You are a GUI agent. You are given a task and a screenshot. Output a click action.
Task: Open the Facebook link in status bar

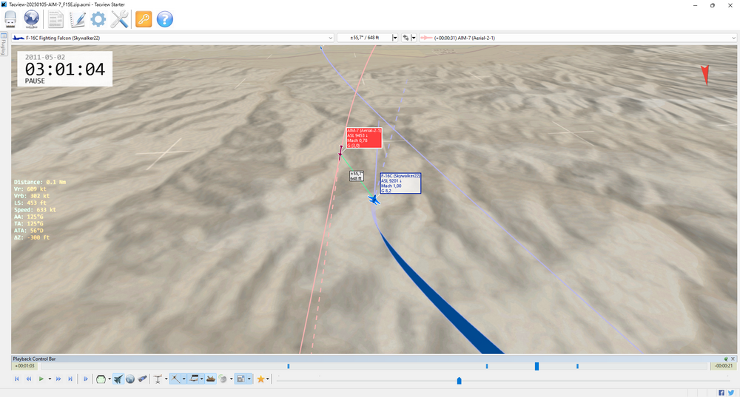pos(721,393)
